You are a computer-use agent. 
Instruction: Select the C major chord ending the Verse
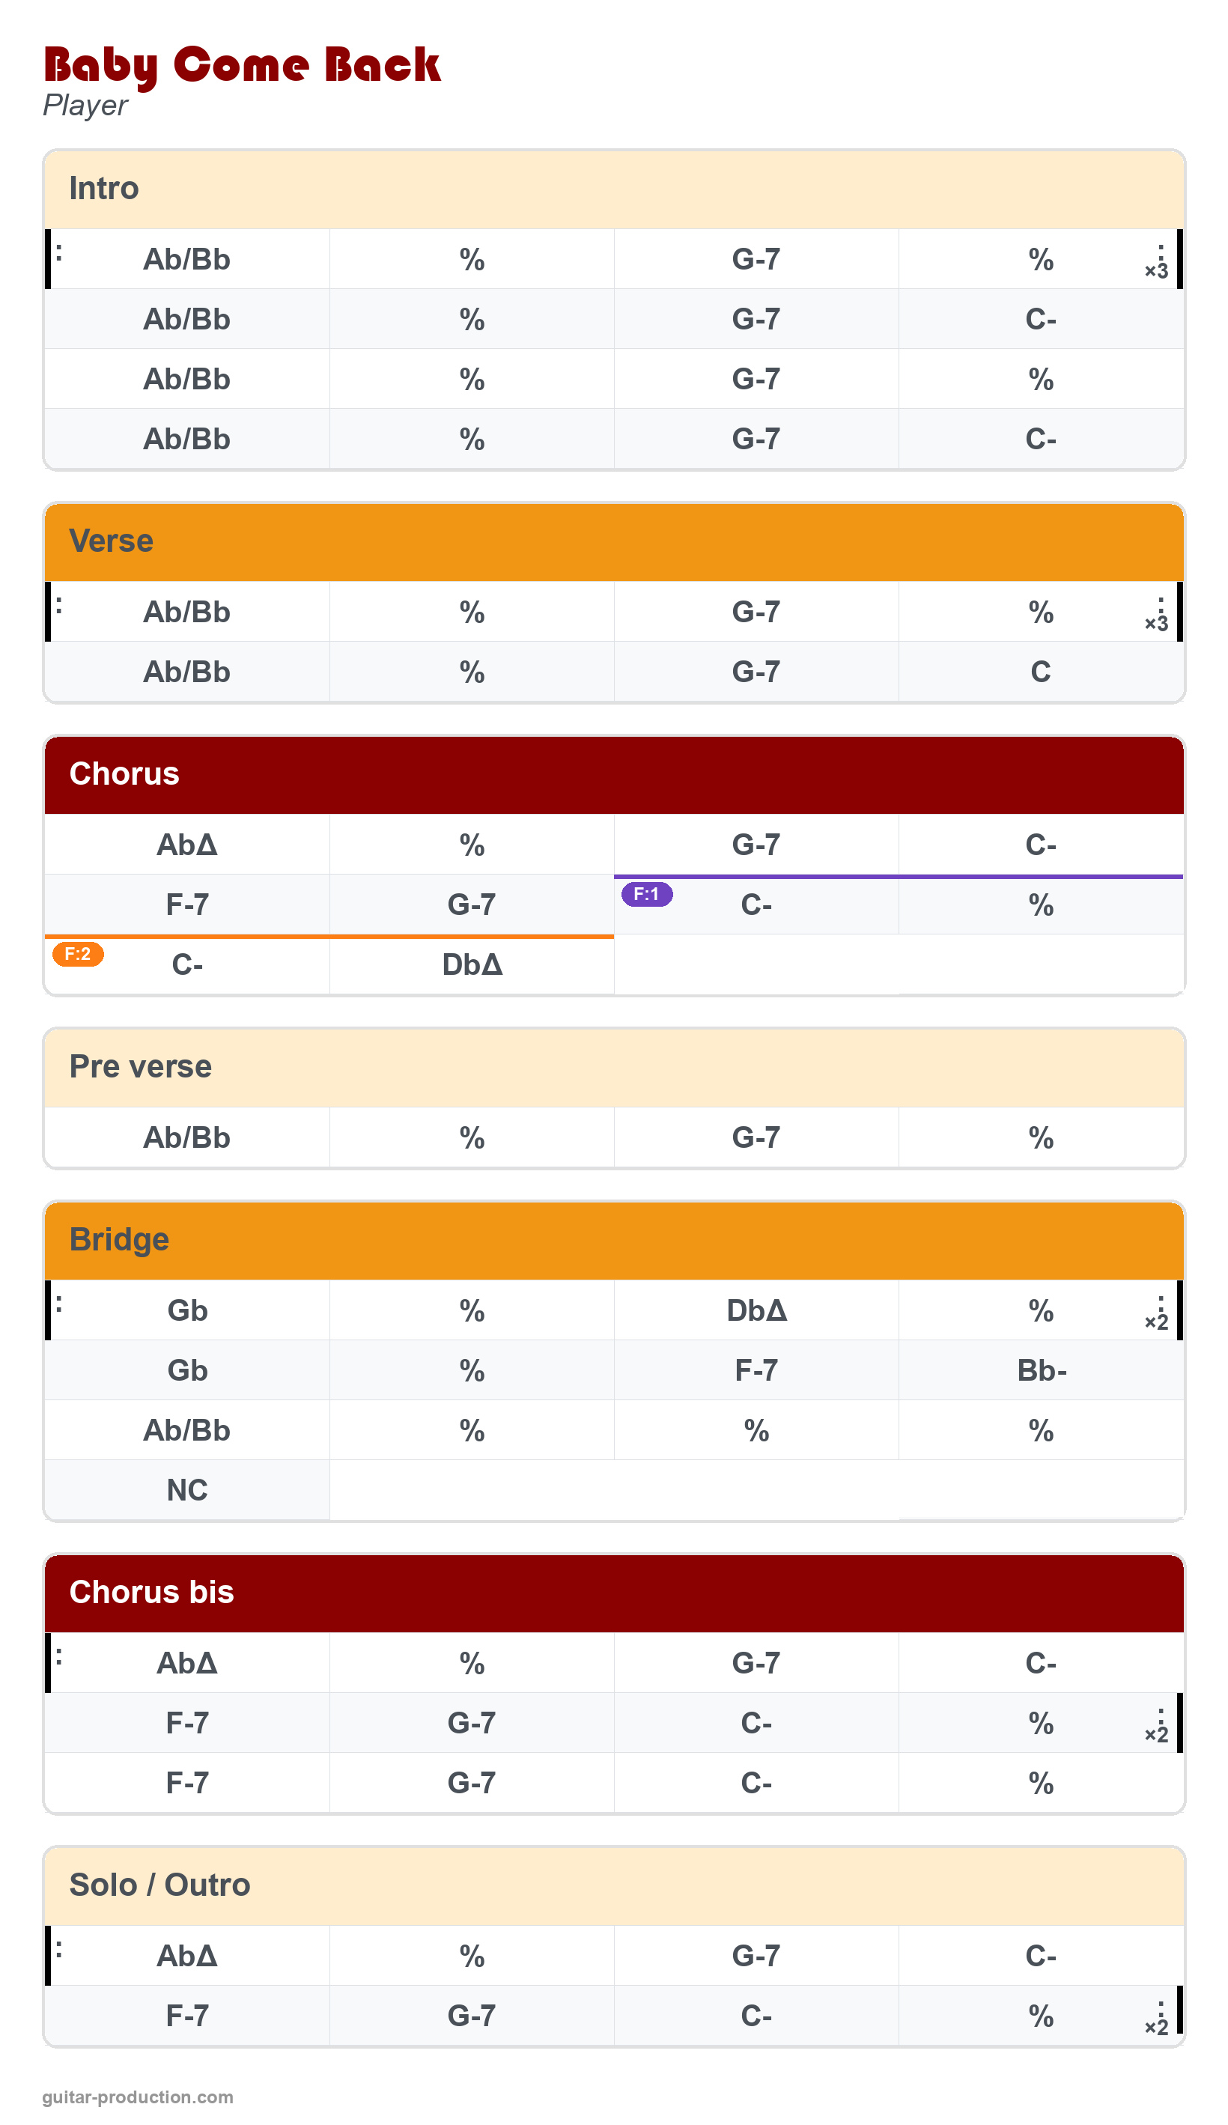pyautogui.click(x=1041, y=671)
